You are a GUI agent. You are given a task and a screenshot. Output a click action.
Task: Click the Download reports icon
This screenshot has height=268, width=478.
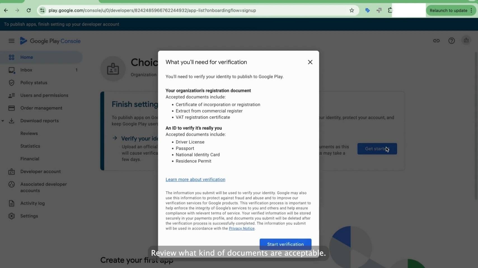[11, 121]
